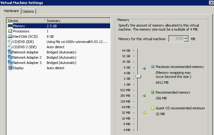
Task: Click the yellow Guest OS minimum square
Action: coord(153,108)
